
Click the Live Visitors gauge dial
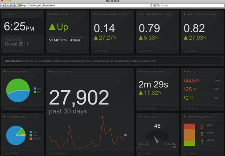[x=157, y=138]
